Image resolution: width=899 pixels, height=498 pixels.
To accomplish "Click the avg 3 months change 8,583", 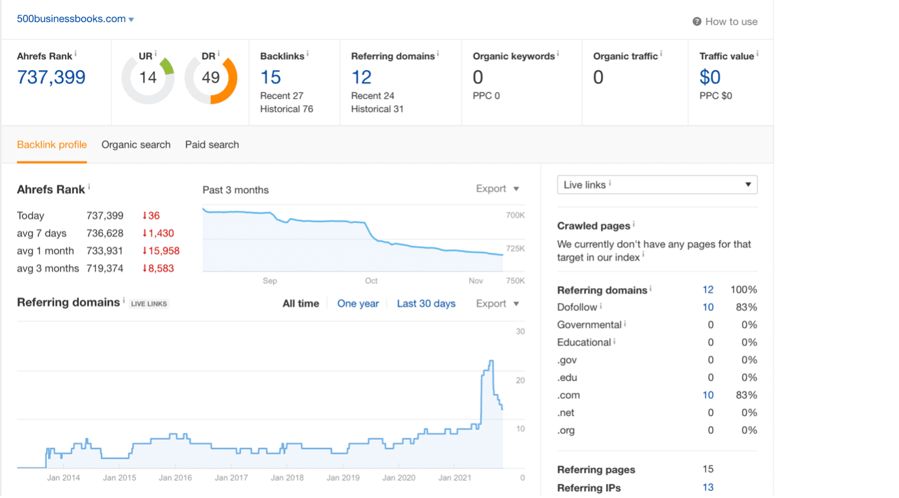I will click(158, 269).
